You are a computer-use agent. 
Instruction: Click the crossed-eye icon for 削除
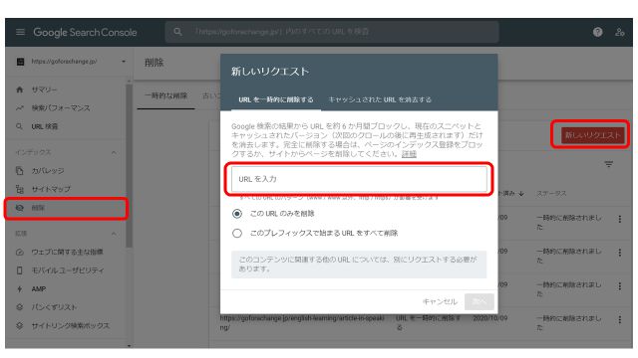pyautogui.click(x=20, y=208)
